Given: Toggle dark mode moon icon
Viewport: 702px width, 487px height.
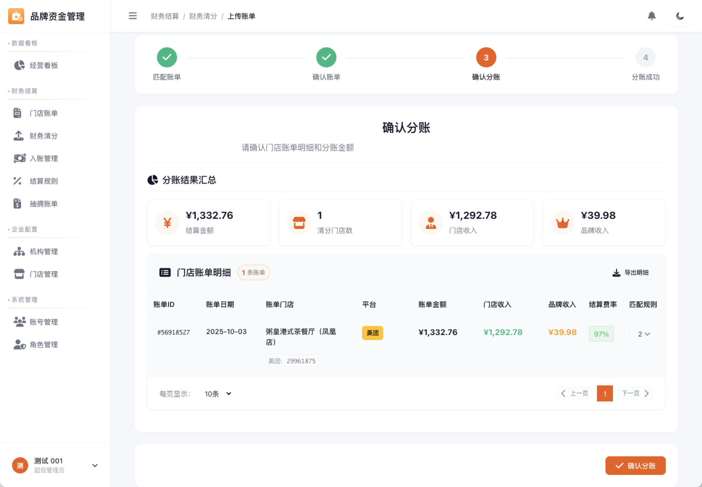Looking at the screenshot, I should [680, 16].
